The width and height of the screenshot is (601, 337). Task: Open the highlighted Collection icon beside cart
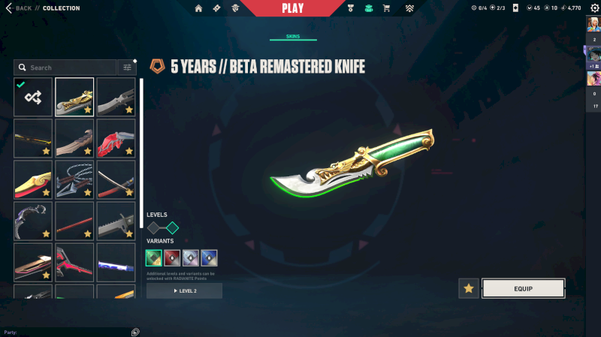pos(369,8)
